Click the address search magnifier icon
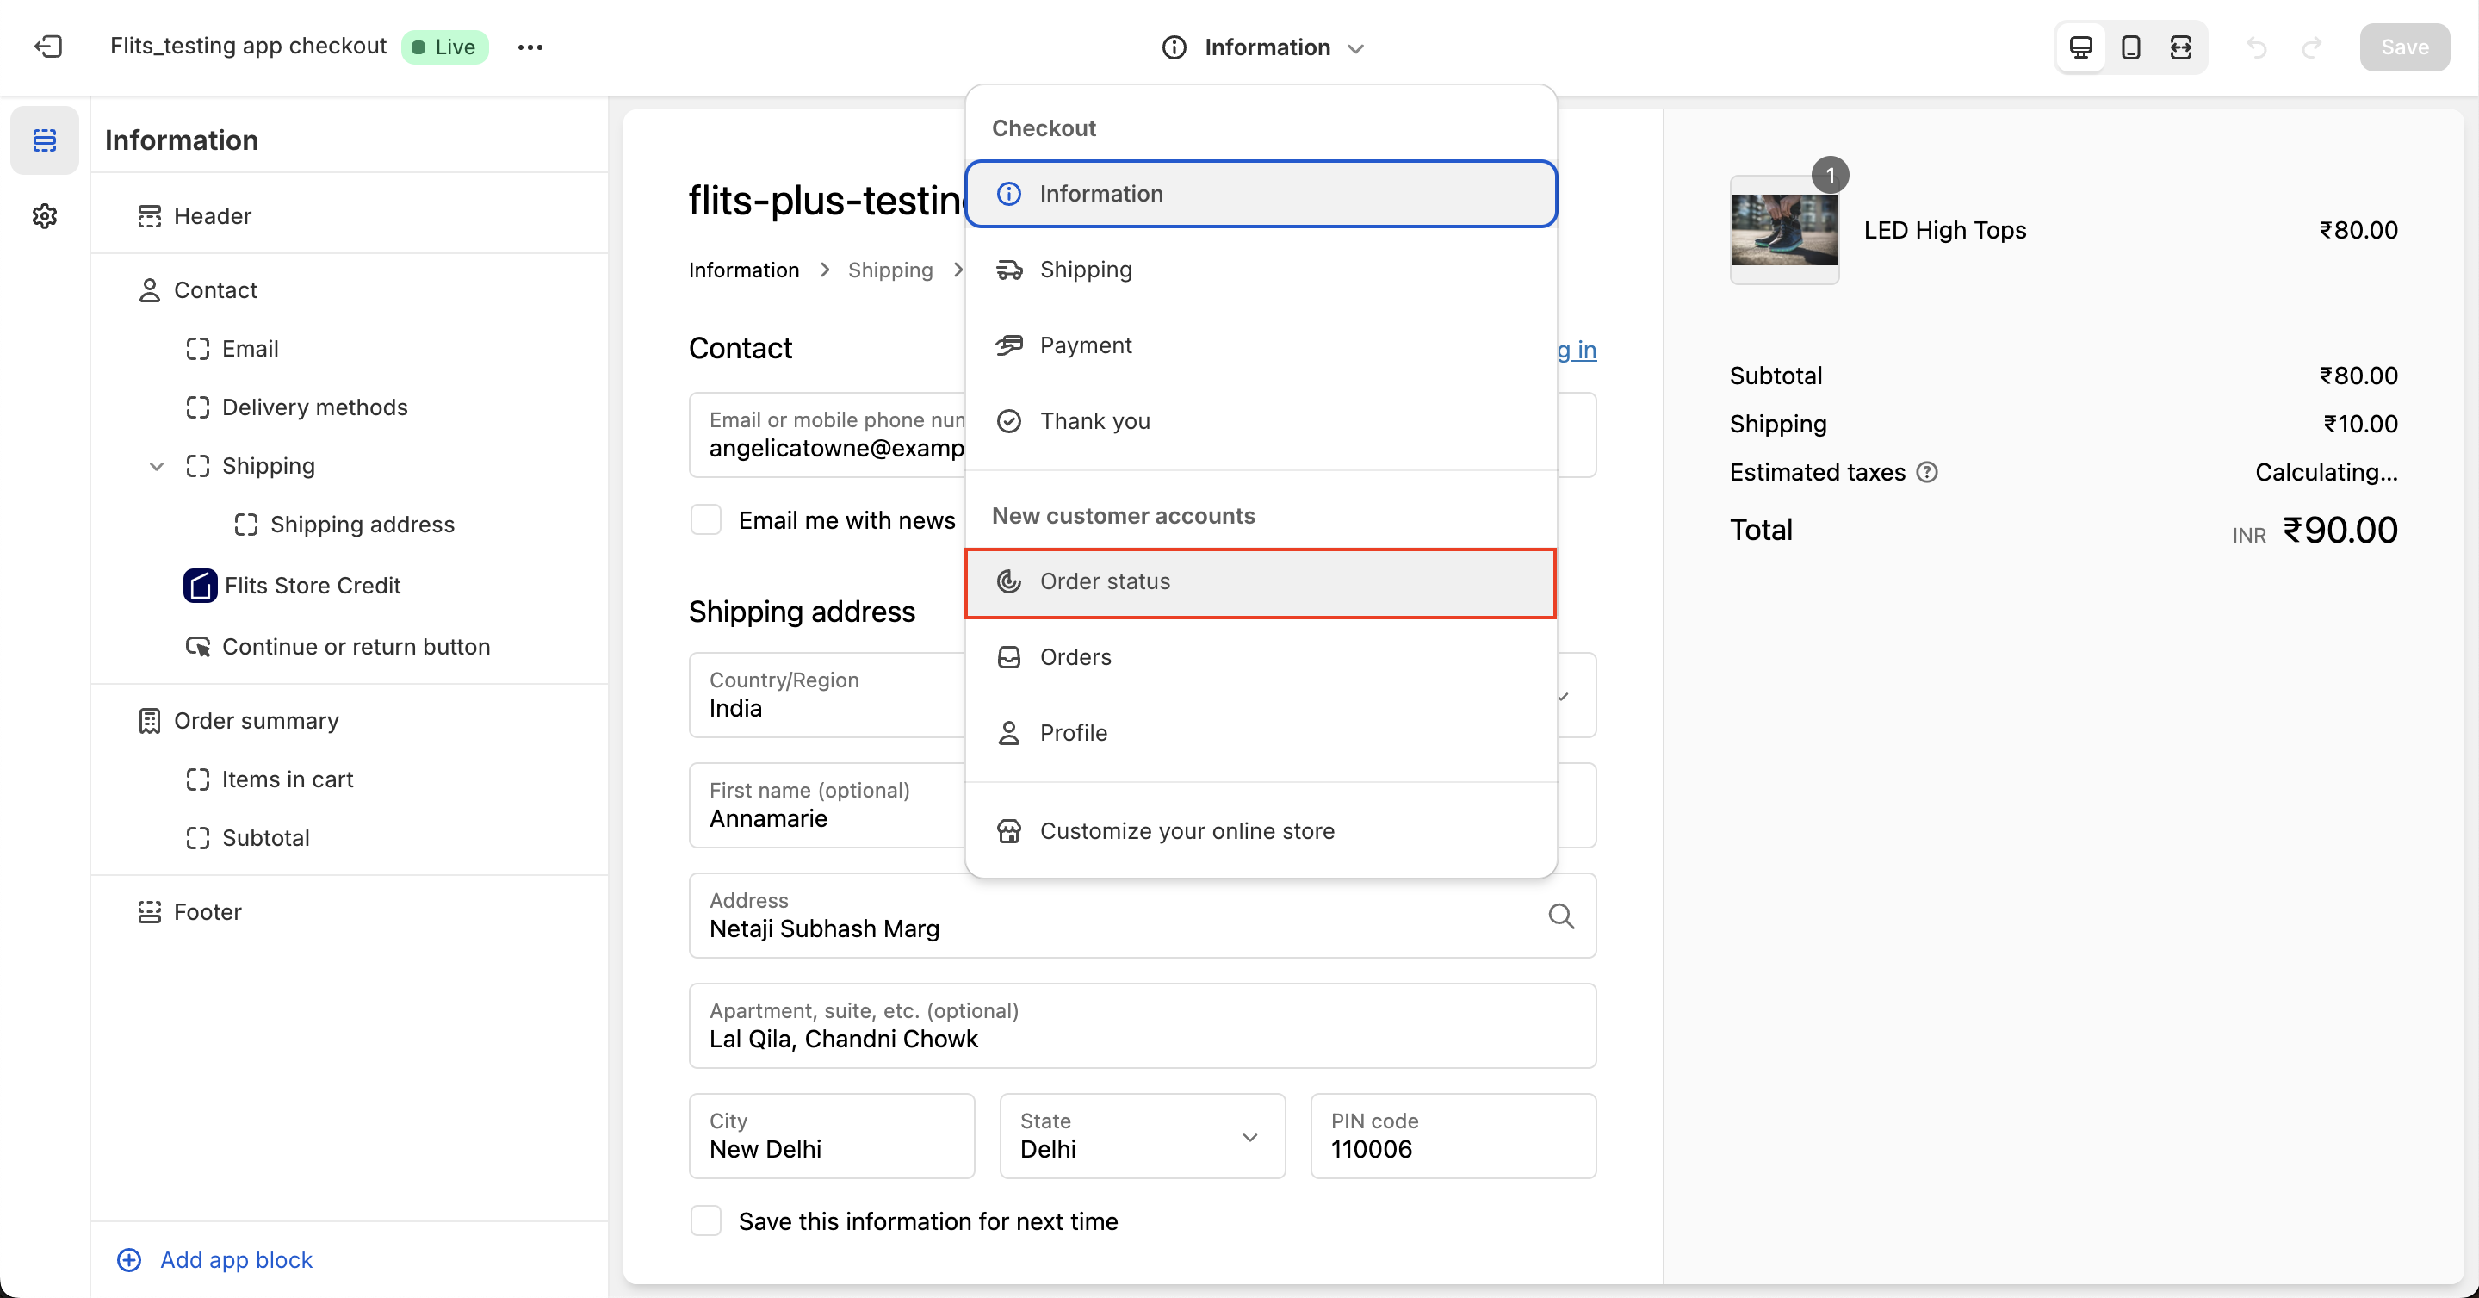The width and height of the screenshot is (2479, 1298). coord(1561,916)
